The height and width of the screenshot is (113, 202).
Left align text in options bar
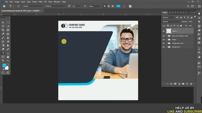point(105,6)
